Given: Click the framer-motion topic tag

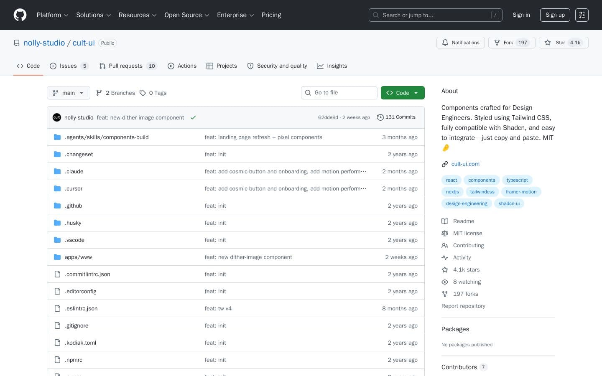Looking at the screenshot, I should 521,192.
